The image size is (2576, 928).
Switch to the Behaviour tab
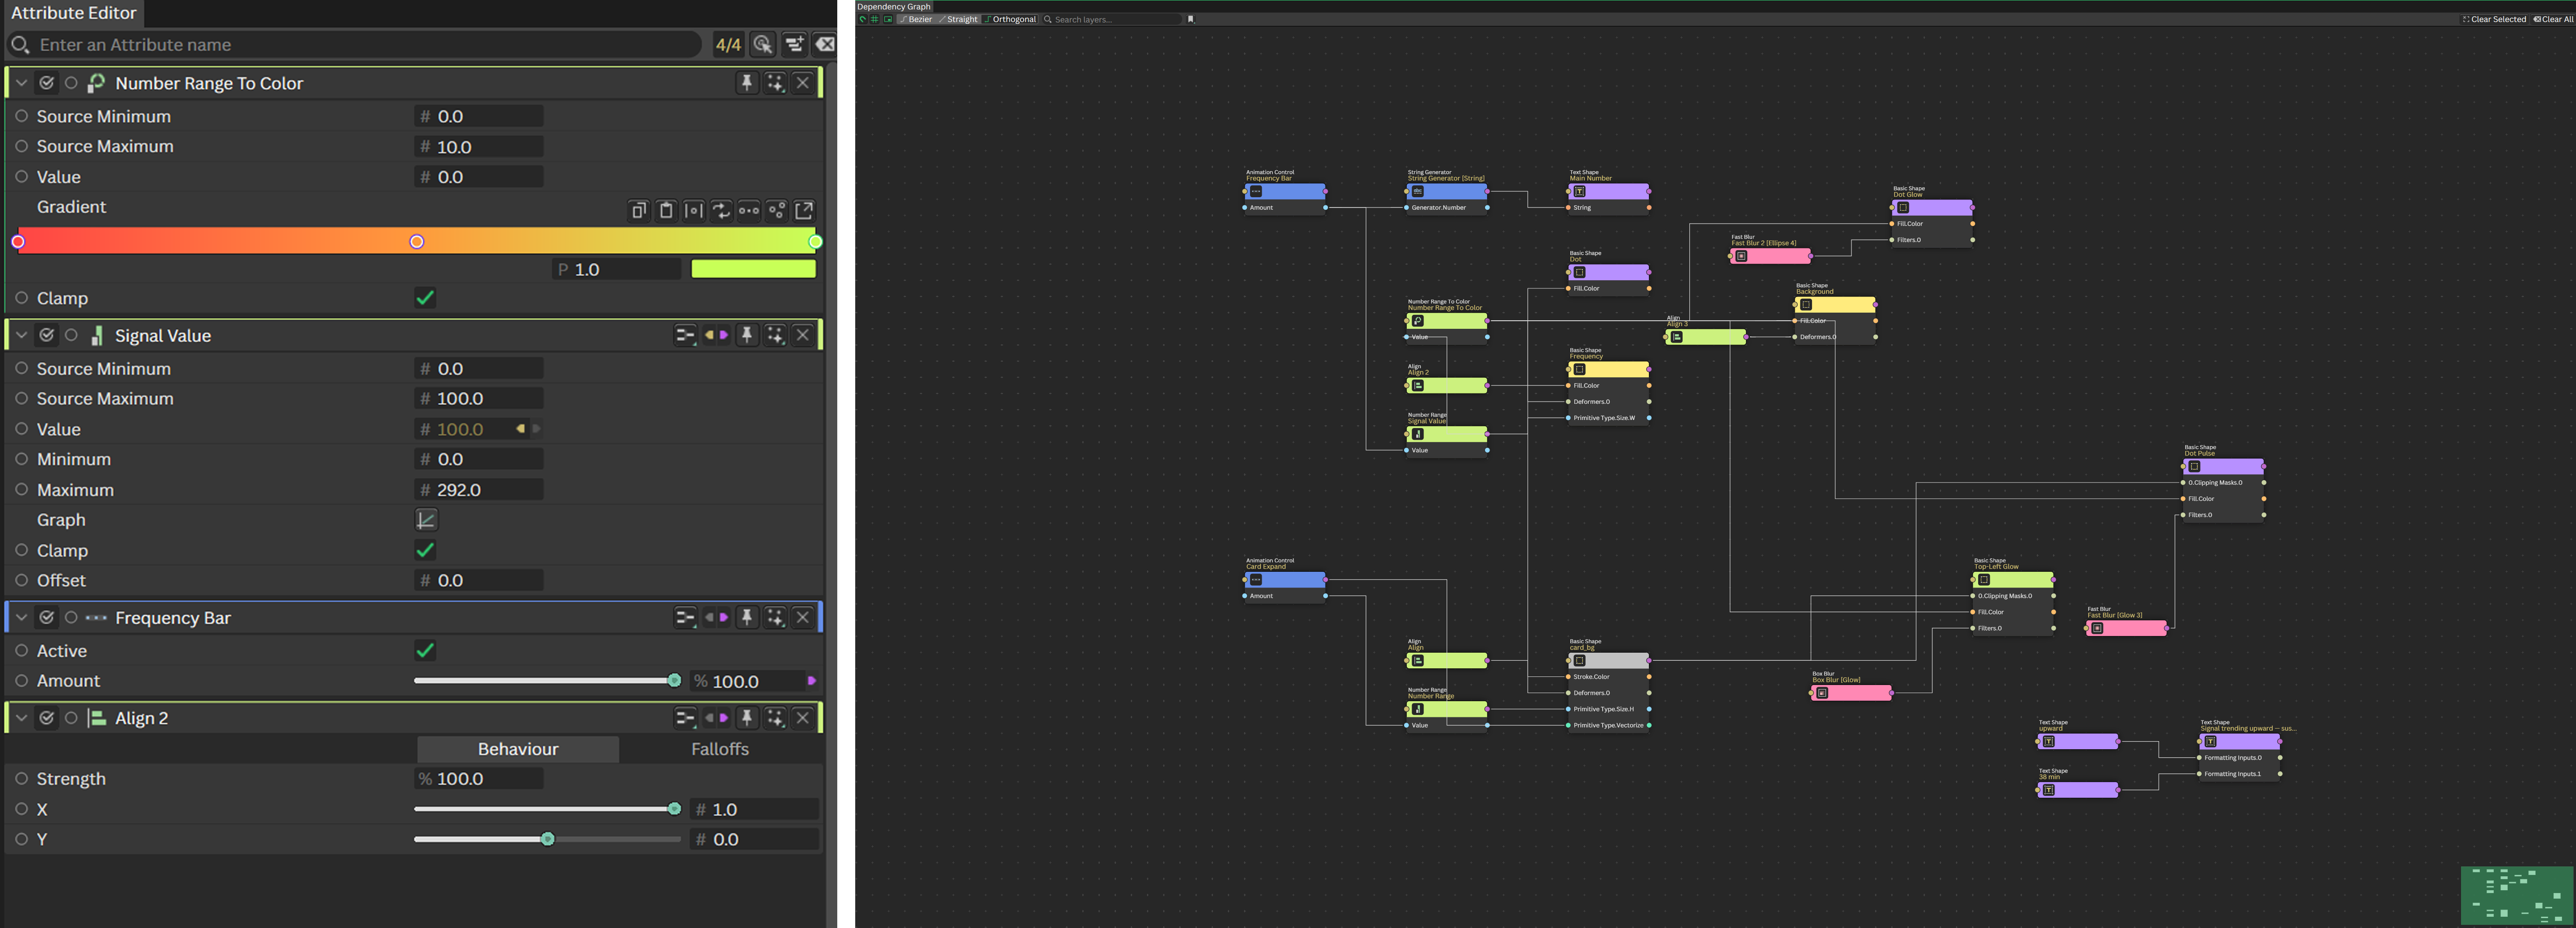click(518, 749)
